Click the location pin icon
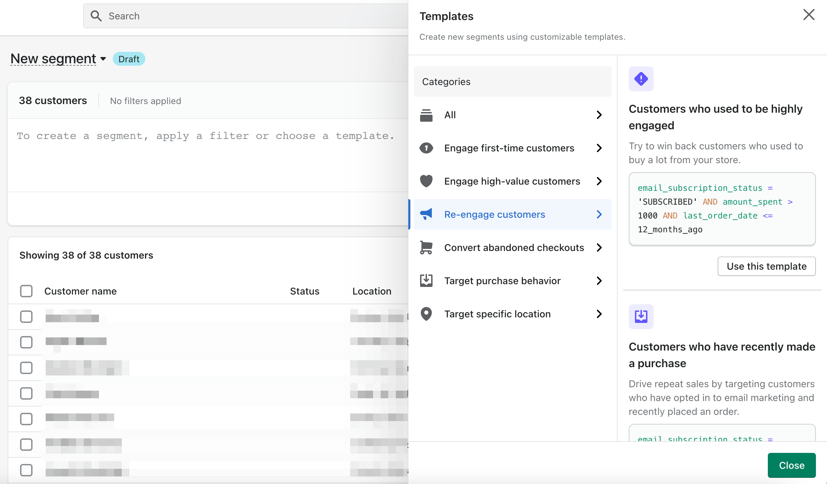827x484 pixels. (x=426, y=314)
